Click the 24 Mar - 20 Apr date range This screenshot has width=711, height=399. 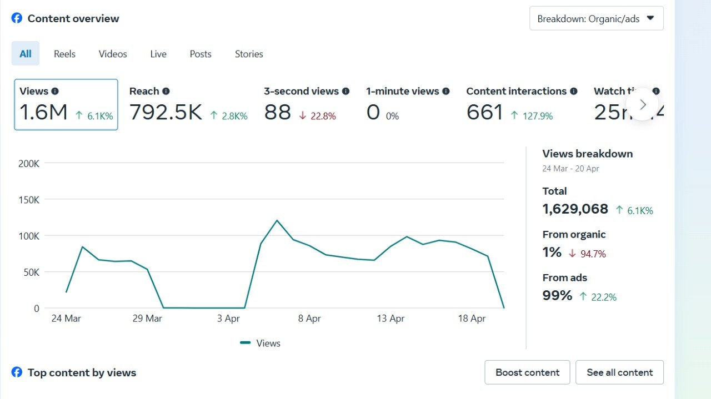point(571,169)
